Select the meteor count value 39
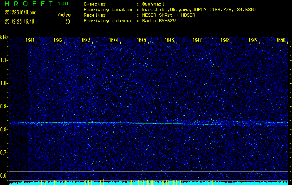 pyautogui.click(x=68, y=21)
